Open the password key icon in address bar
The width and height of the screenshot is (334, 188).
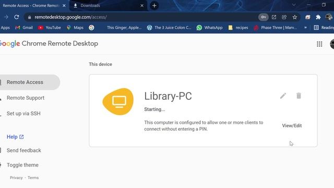263,17
